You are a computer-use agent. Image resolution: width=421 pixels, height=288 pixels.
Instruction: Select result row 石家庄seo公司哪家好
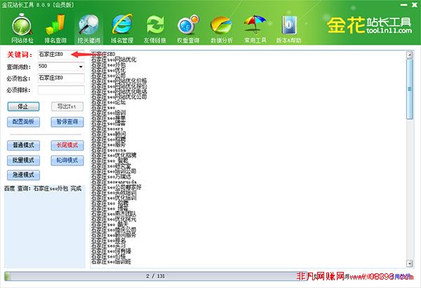116,187
